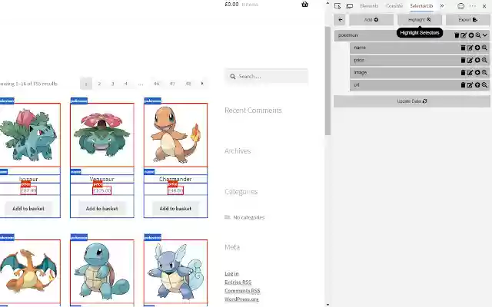Open the Console tab in DevTools
The image size is (492, 307).
coord(394,6)
